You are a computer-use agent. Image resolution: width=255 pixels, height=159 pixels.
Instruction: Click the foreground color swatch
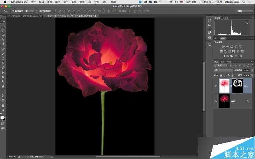point(3,117)
